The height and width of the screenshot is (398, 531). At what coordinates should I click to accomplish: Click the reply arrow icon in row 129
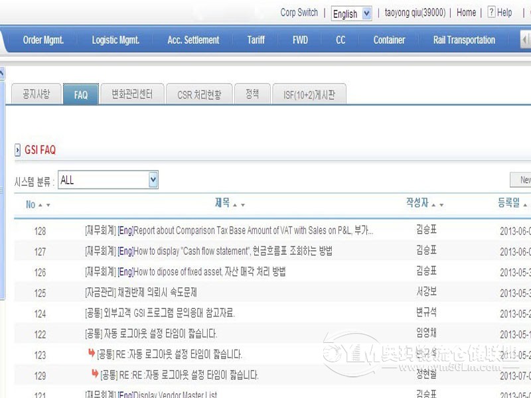pyautogui.click(x=95, y=373)
